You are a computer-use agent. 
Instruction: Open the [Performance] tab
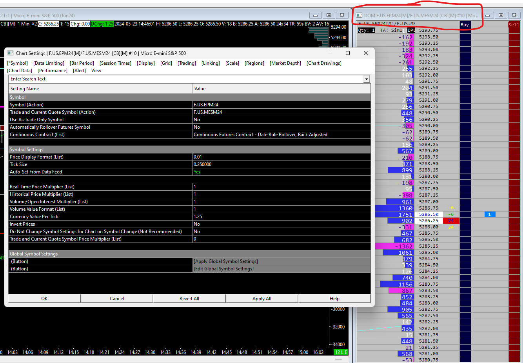point(53,71)
